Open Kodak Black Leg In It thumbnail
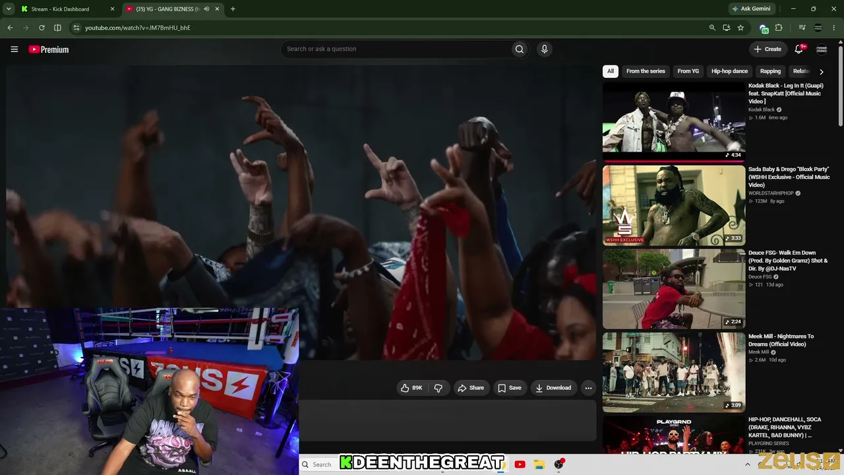Screen dimensions: 844x475 pos(674,121)
